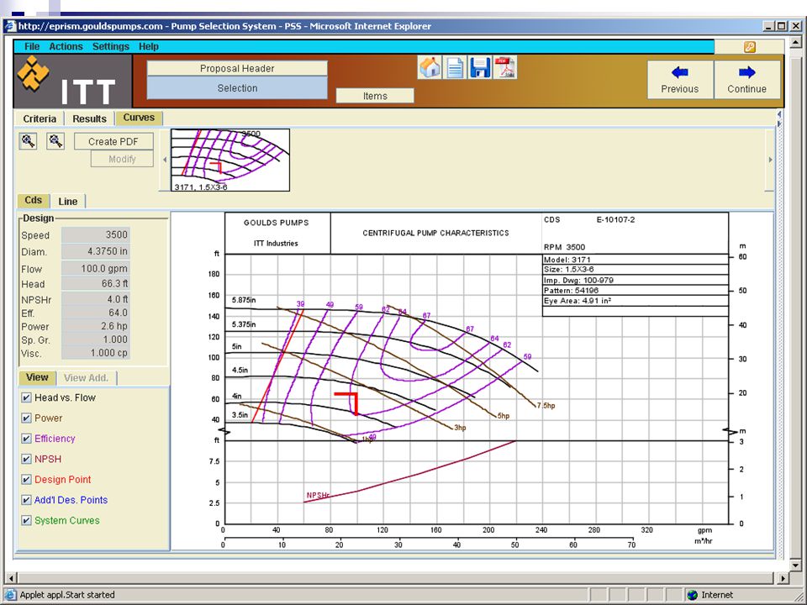Click the NPSHr field 4.0 ft
The width and height of the screenshot is (807, 605).
point(96,299)
